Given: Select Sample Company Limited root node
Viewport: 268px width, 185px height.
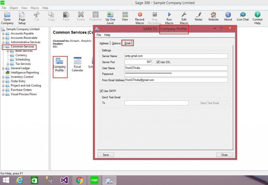Looking at the screenshot, I should click(23, 29).
